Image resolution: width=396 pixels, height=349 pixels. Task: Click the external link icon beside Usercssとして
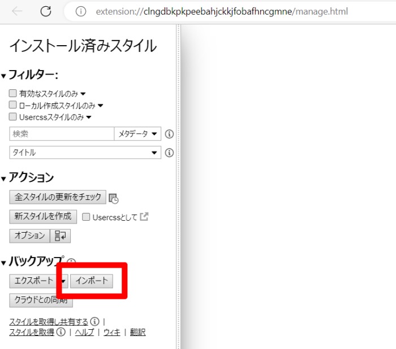144,217
